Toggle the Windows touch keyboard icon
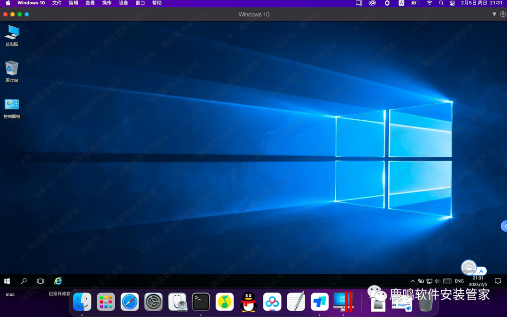507x317 pixels. [447, 281]
